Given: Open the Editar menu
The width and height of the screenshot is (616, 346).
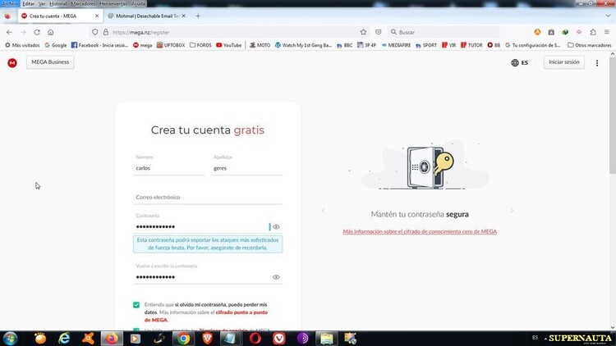Looking at the screenshot, I should click(28, 3).
